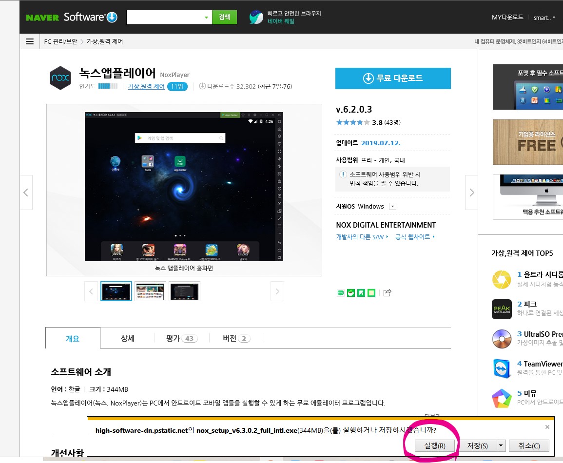Click the UltraISO disc icon
The height and width of the screenshot is (463, 563).
(502, 339)
